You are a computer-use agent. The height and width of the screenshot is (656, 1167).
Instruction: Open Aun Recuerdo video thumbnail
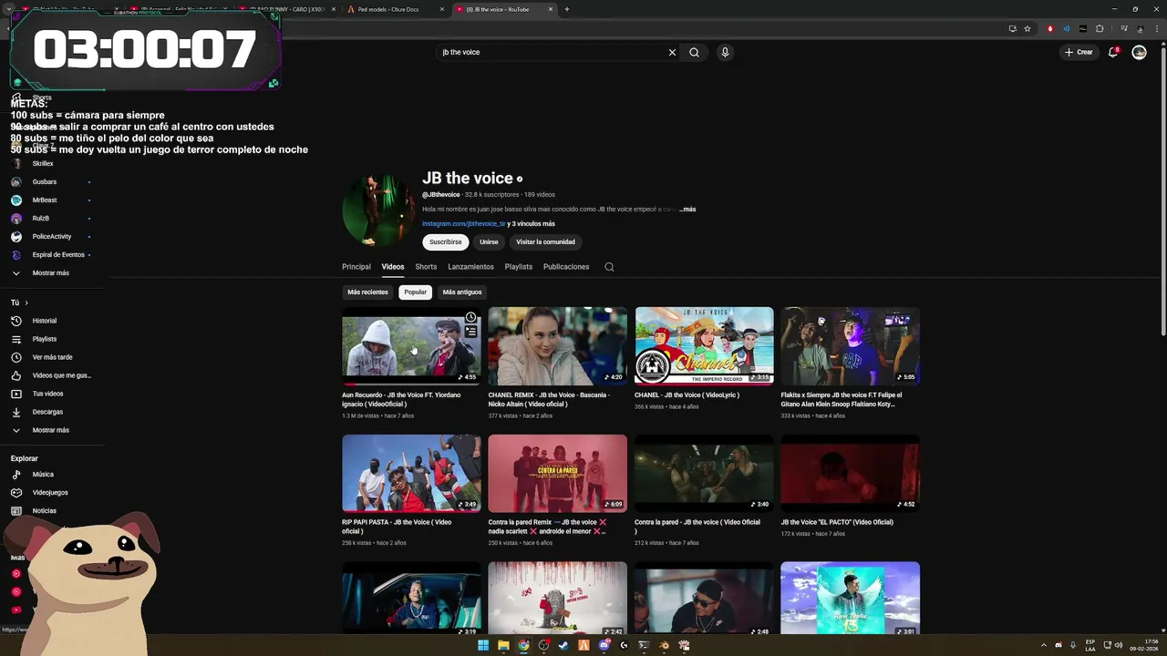coord(411,346)
